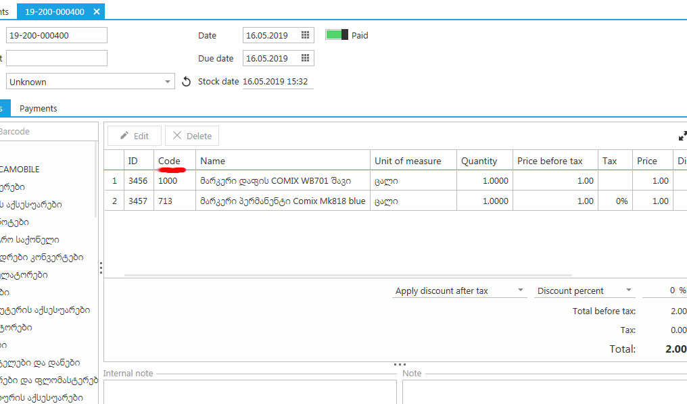Screen dimensions: 687x404
Task: Click the reset arrow next to Unknown
Action: click(187, 82)
